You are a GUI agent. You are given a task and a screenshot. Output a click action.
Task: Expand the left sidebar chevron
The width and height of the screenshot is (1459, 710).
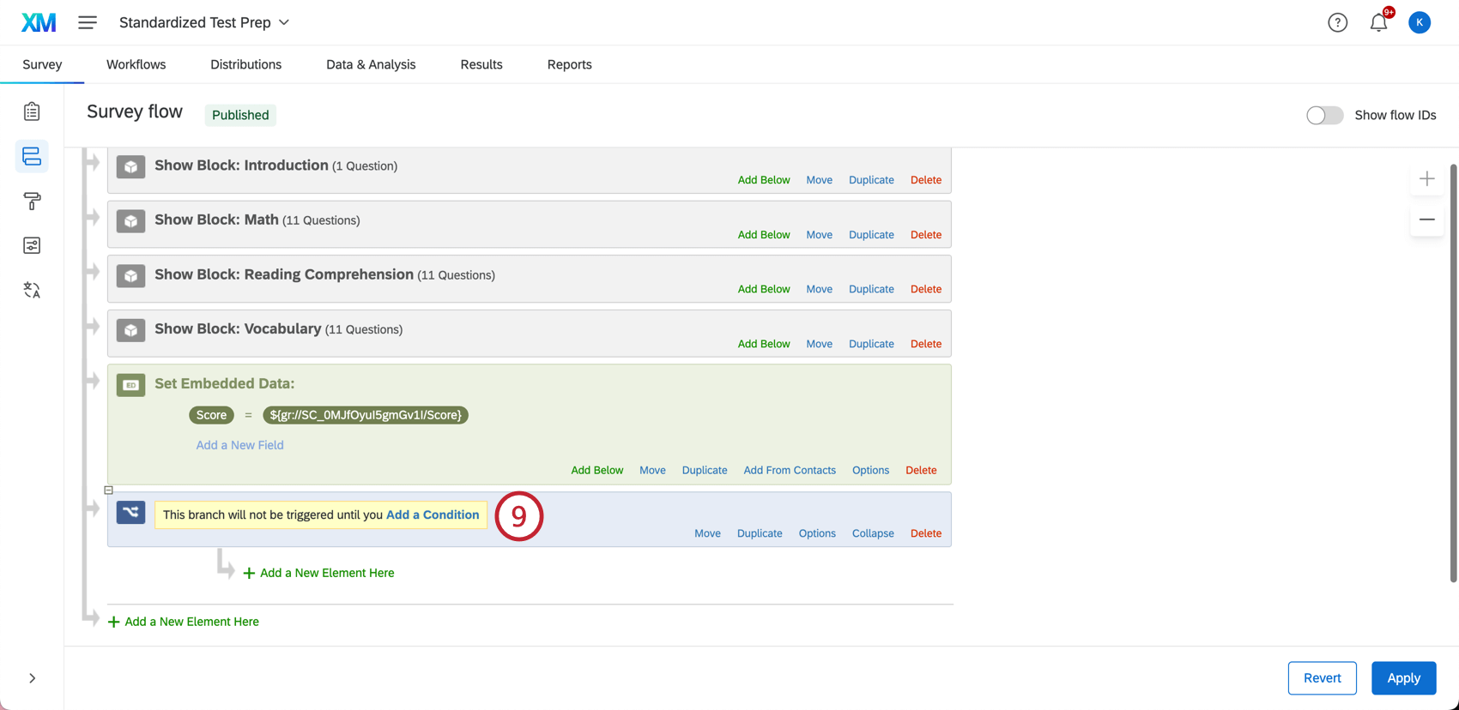click(x=32, y=678)
